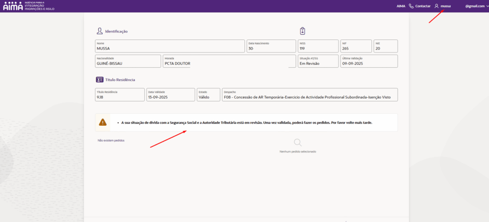Click the Nome field containing MUSSA
Screen dimensions: 489x222
point(170,46)
